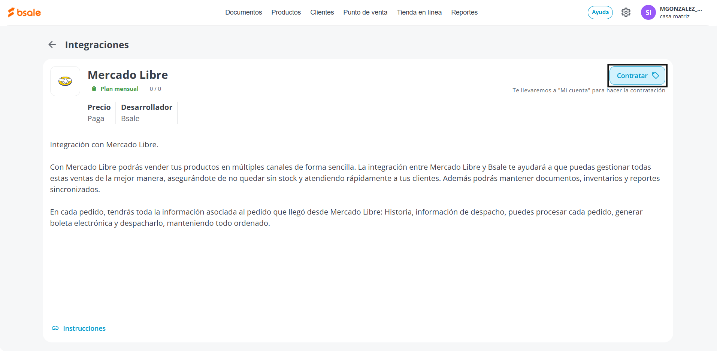
Task: Go back with the arrow icon
Action: (52, 44)
